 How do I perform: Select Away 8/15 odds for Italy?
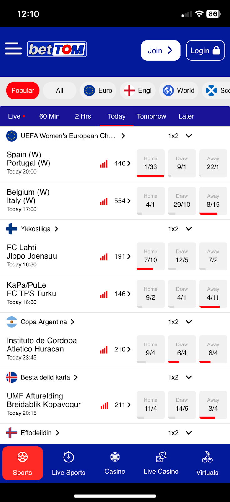213,201
